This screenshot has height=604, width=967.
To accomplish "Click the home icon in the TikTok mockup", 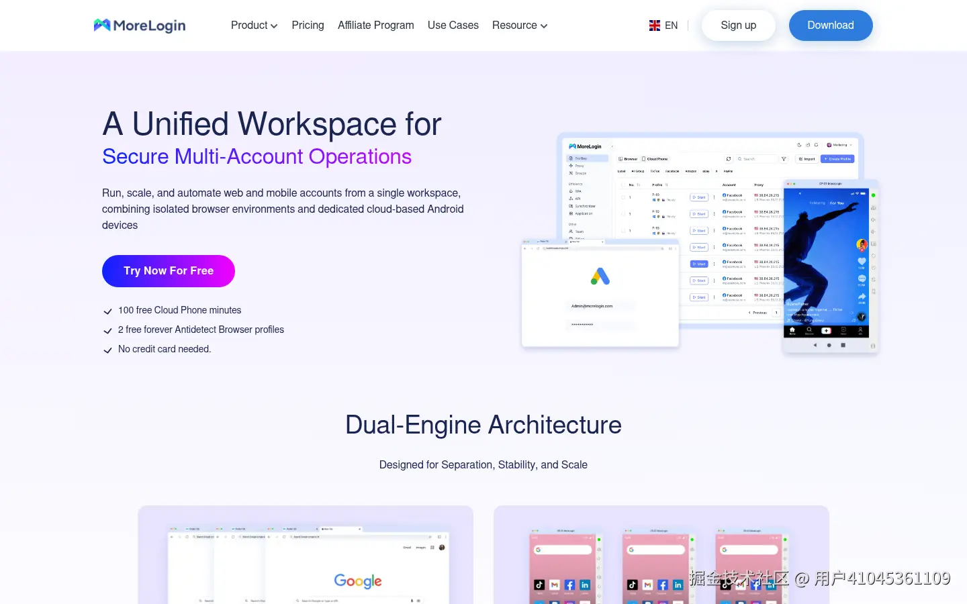I will click(x=792, y=330).
